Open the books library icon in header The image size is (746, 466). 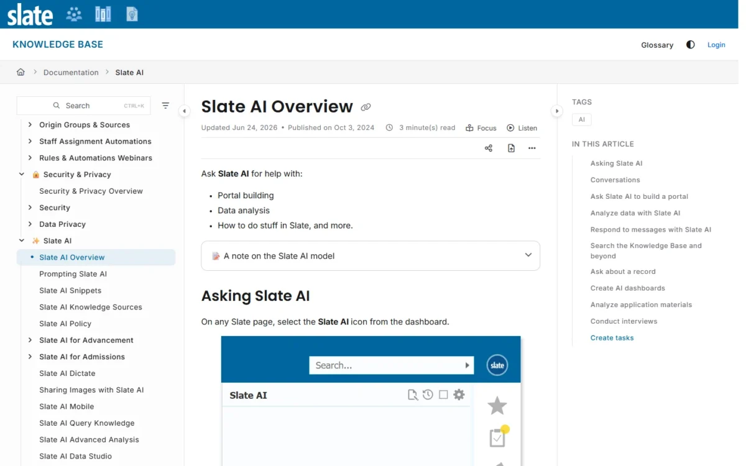coord(103,14)
